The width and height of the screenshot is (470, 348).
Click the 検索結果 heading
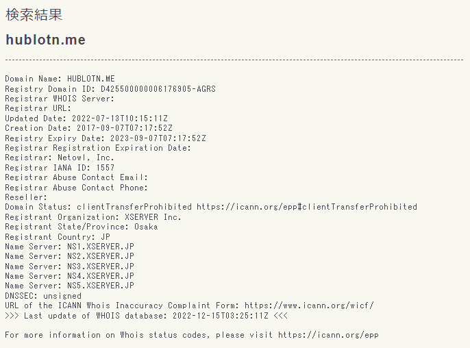(34, 14)
